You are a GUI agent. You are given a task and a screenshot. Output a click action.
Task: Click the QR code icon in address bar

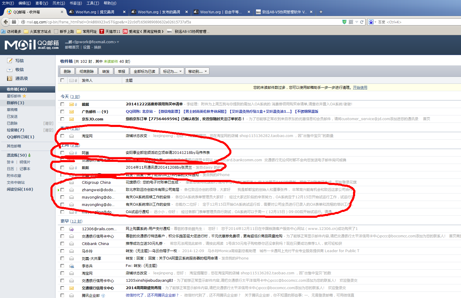(351, 22)
